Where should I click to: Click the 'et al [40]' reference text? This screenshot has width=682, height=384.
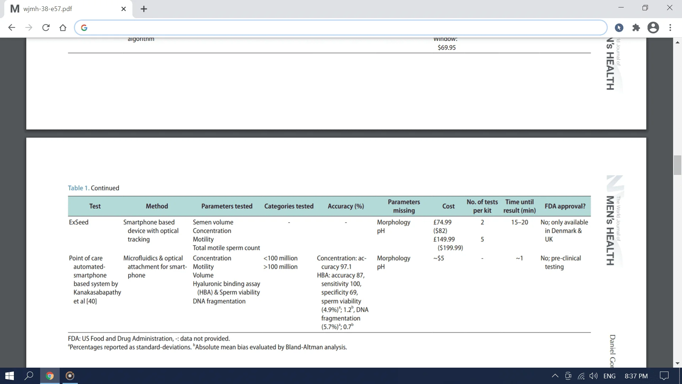pyautogui.click(x=85, y=301)
